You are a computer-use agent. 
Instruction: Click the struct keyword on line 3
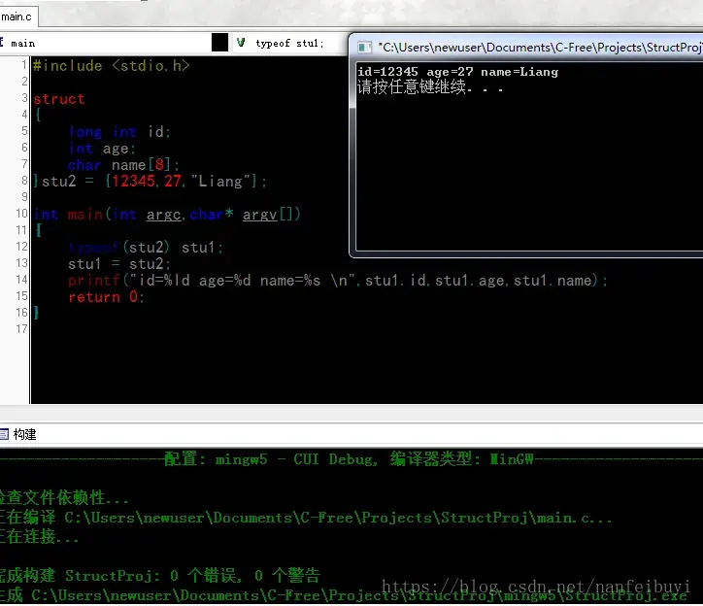tap(58, 99)
